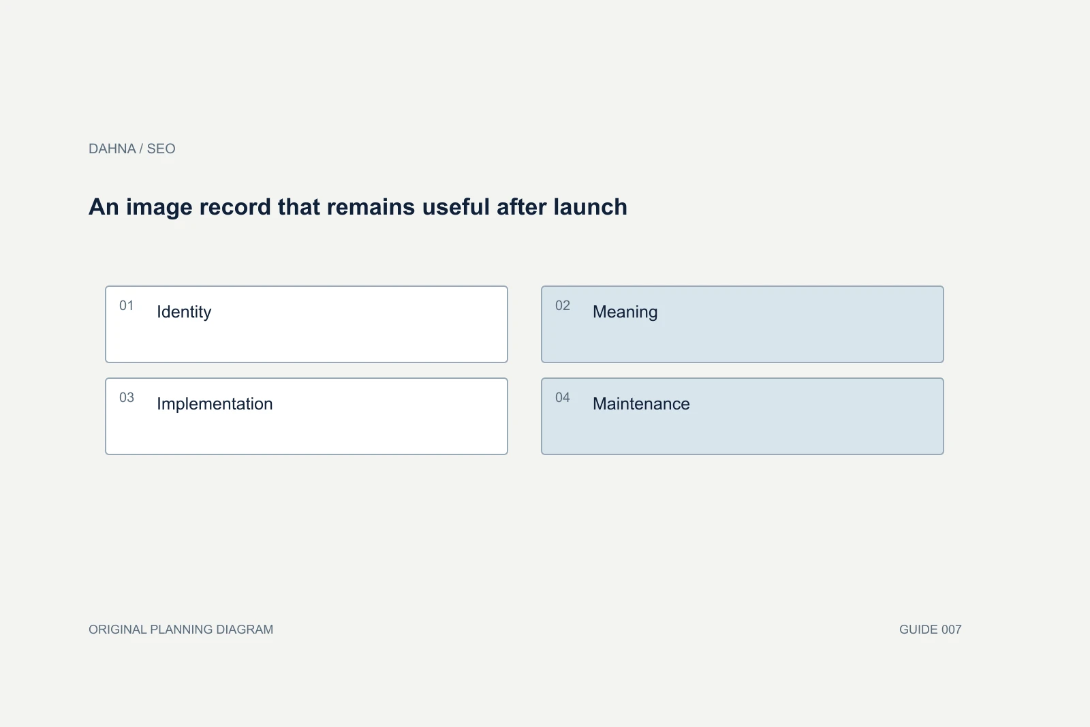The image size is (1090, 727).
Task: Click the word Maintenance
Action: (641, 404)
